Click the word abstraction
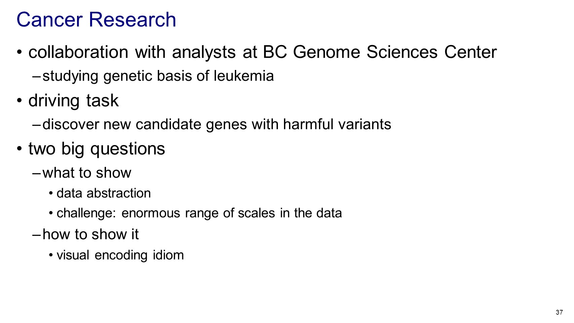The width and height of the screenshot is (574, 323). (x=118, y=193)
